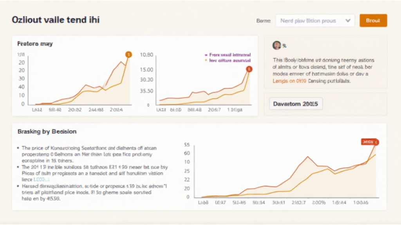Click the user avatar in the side panel
This screenshot has width=401, height=225.
pyautogui.click(x=277, y=45)
